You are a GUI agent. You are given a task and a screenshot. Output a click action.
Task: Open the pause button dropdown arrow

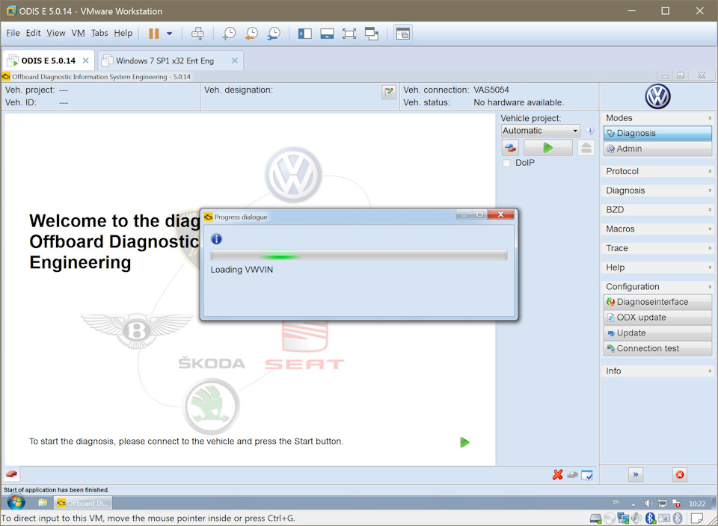pos(170,34)
